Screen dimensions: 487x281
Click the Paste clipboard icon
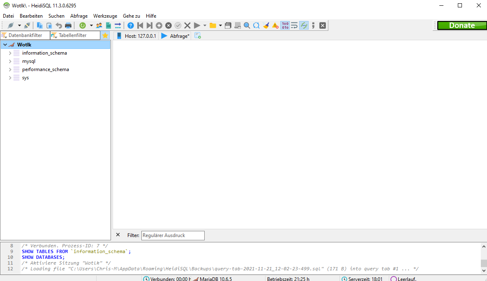(49, 25)
